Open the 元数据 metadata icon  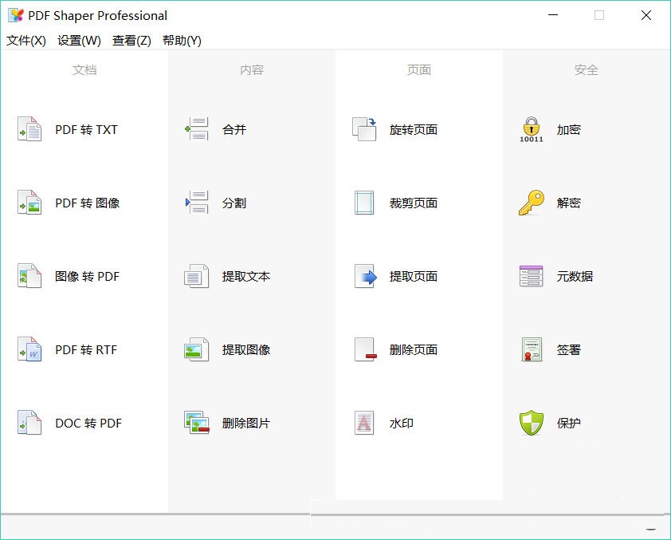click(x=531, y=276)
